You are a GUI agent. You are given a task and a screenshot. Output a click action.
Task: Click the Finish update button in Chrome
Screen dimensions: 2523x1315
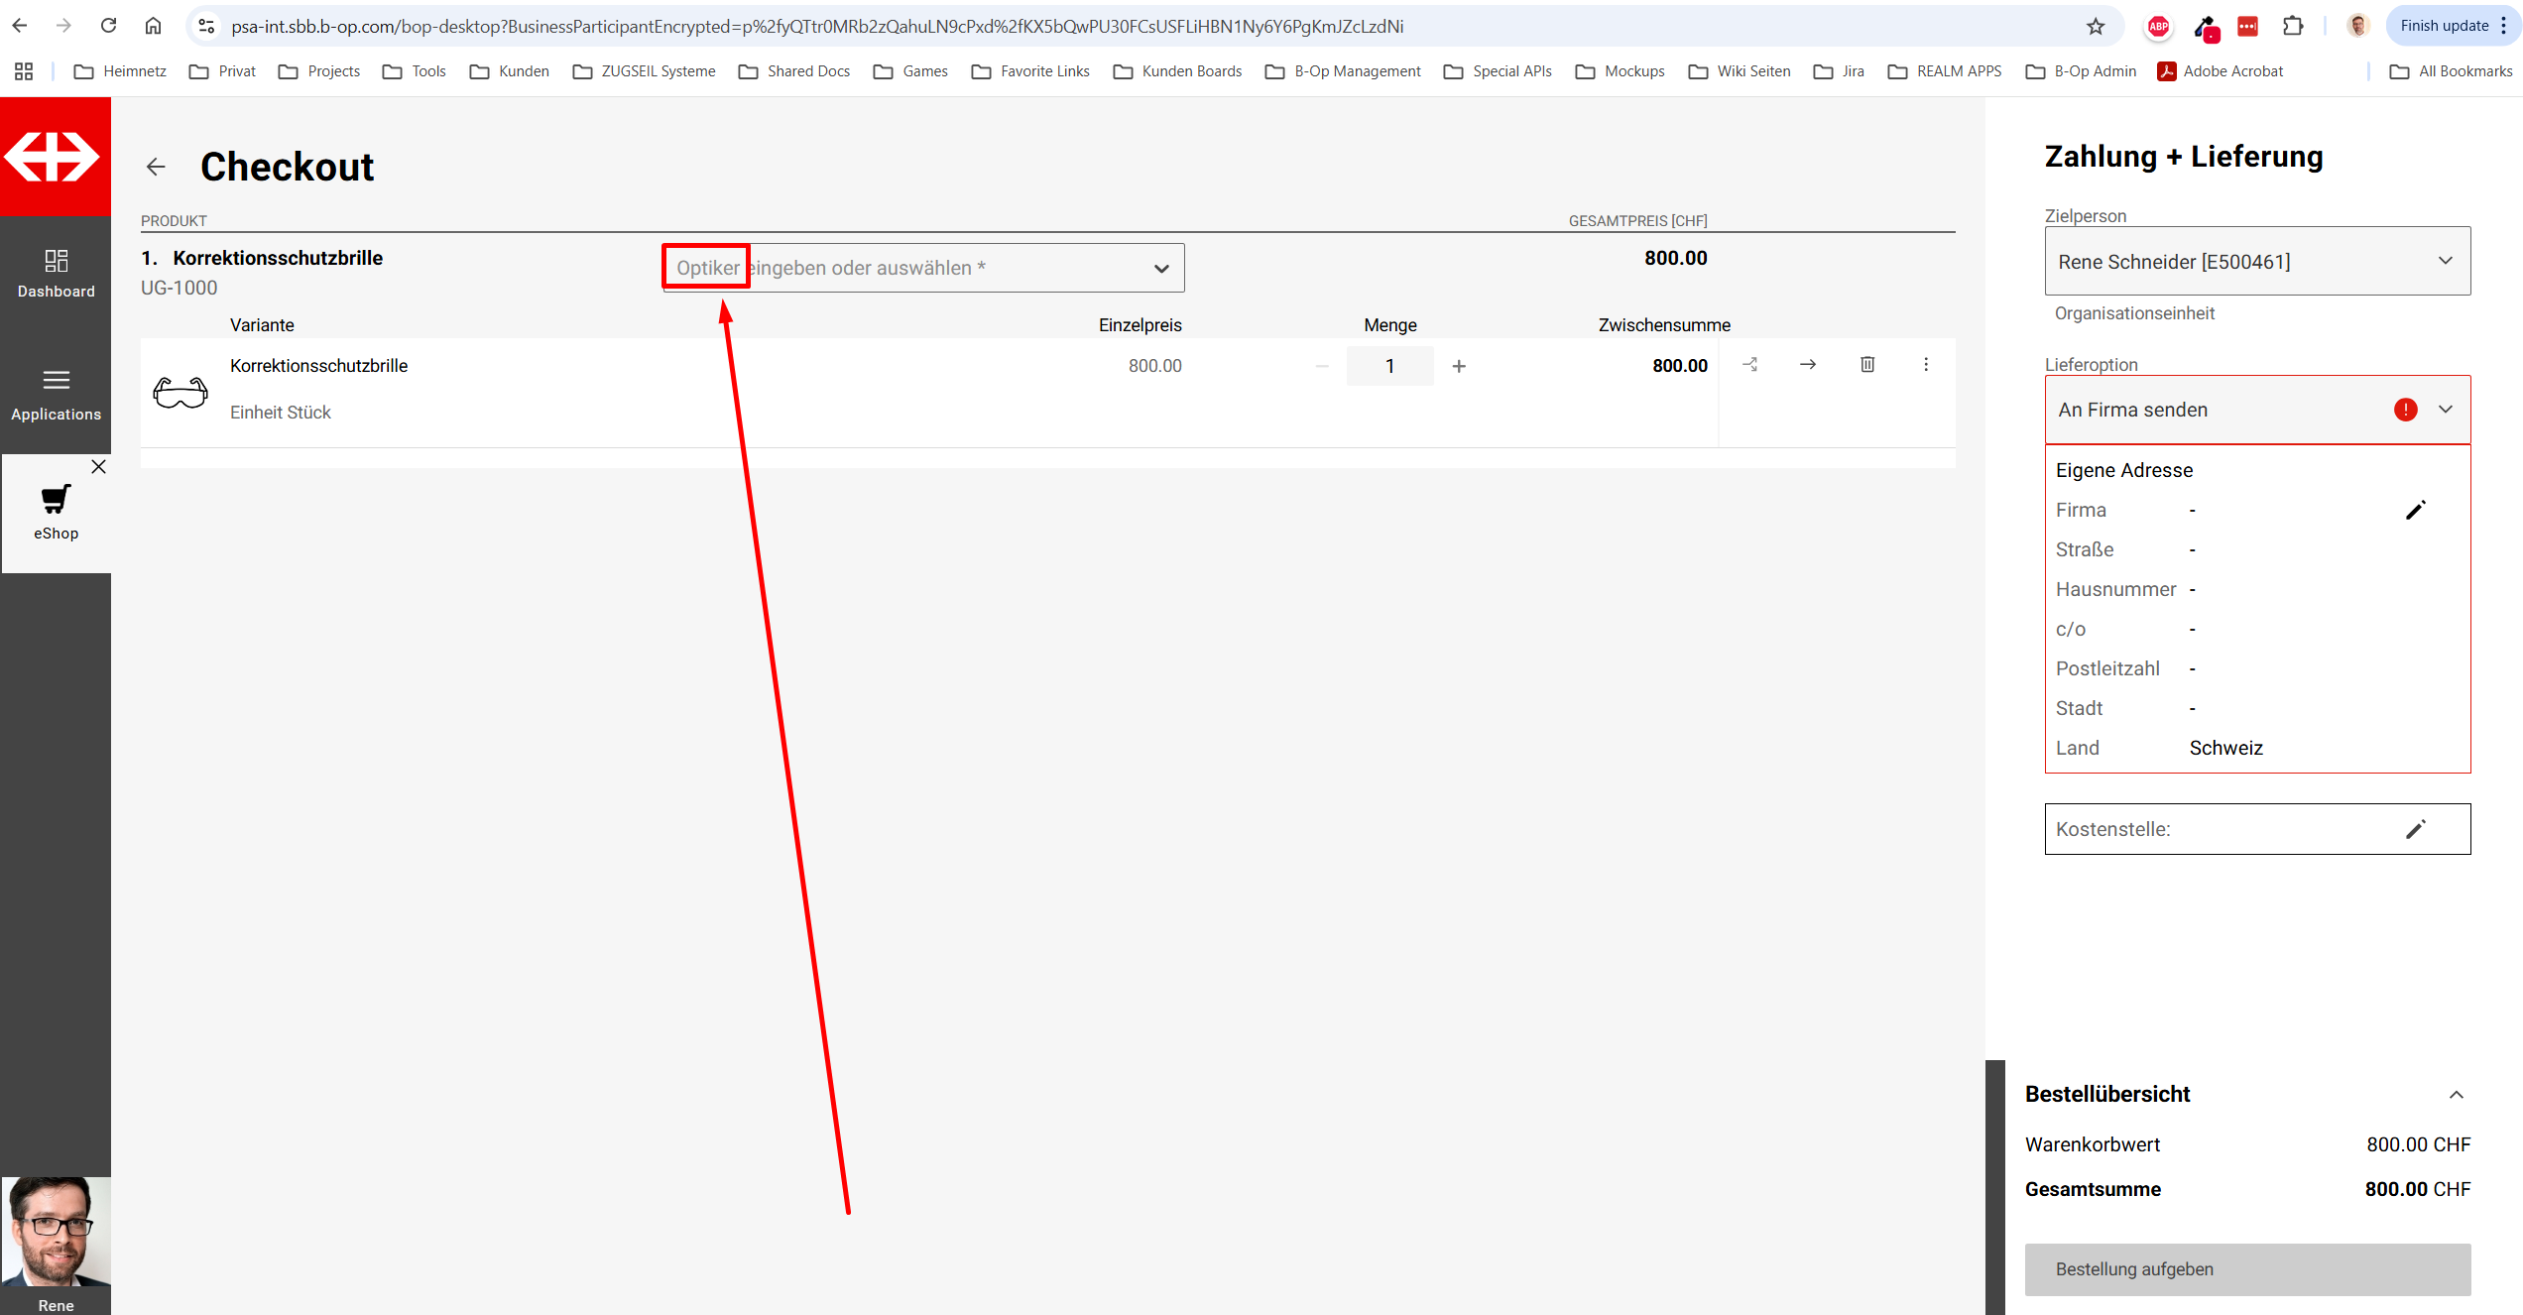tap(2444, 26)
